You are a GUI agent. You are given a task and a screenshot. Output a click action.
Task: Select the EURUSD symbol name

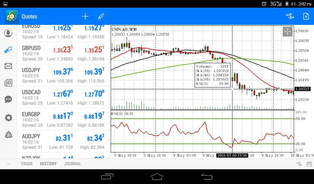click(31, 27)
